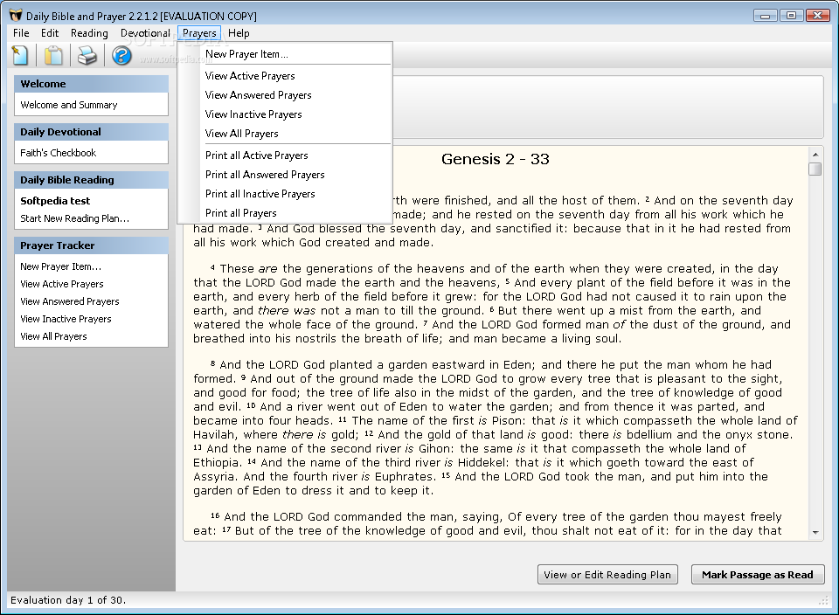Click the scrollbar down arrow

[815, 532]
